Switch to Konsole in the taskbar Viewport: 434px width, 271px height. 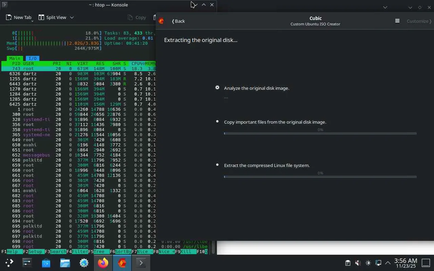141,263
